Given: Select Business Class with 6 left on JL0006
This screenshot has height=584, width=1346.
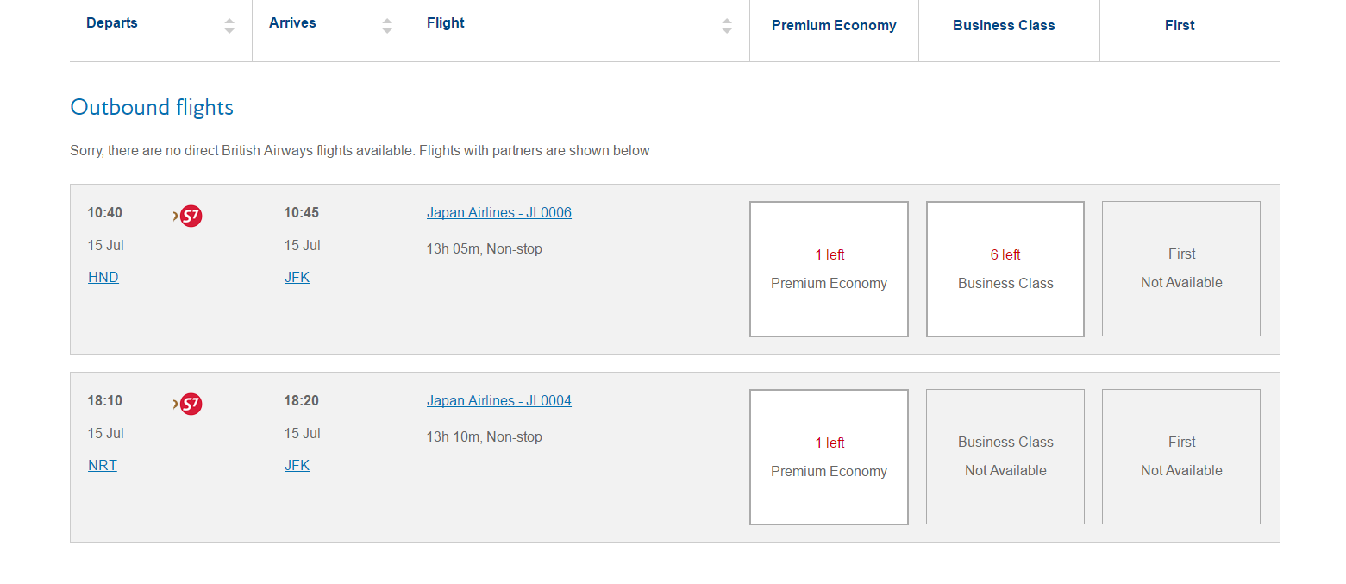Looking at the screenshot, I should pos(1005,269).
